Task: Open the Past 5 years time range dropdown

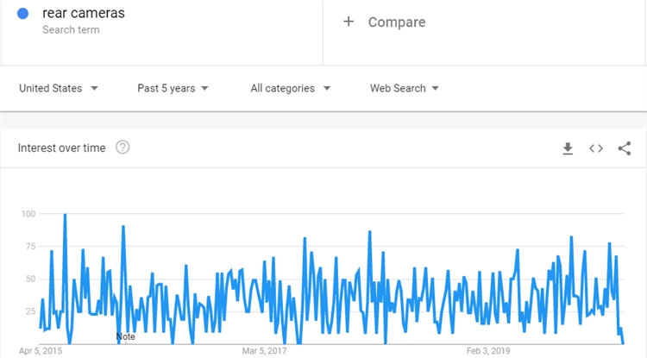Action: click(173, 88)
